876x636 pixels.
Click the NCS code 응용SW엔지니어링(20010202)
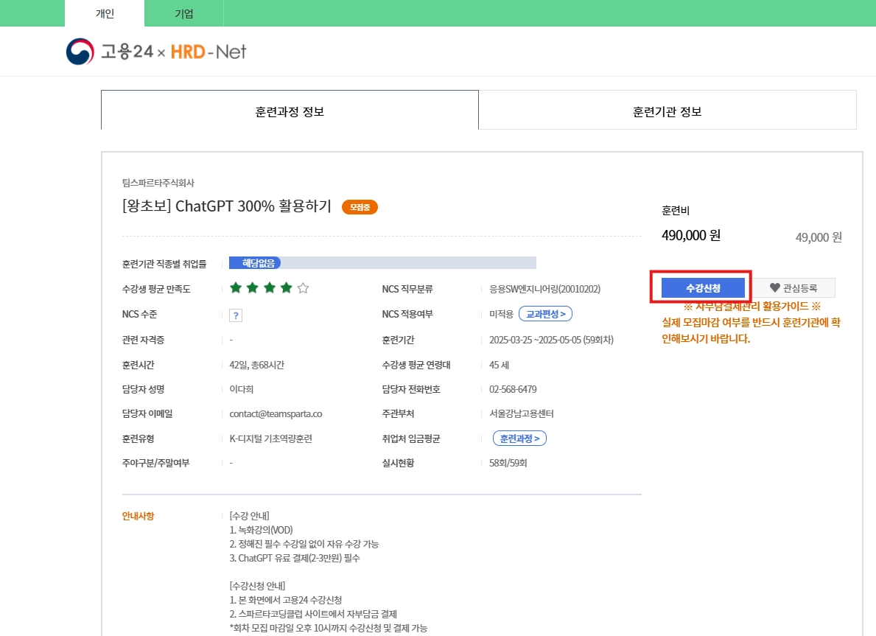tap(544, 289)
